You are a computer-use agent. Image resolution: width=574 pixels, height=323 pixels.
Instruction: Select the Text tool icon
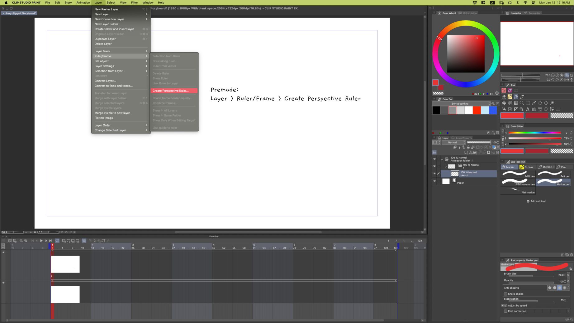click(528, 109)
